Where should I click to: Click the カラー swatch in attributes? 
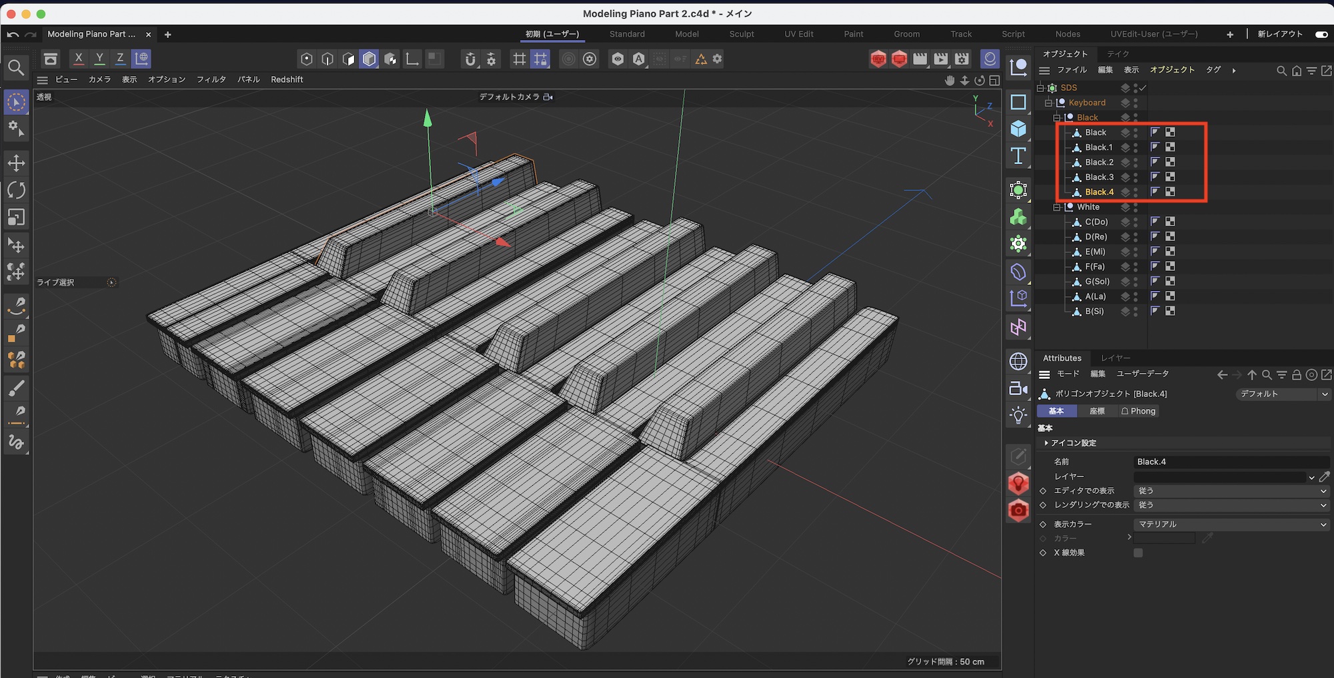(1164, 538)
